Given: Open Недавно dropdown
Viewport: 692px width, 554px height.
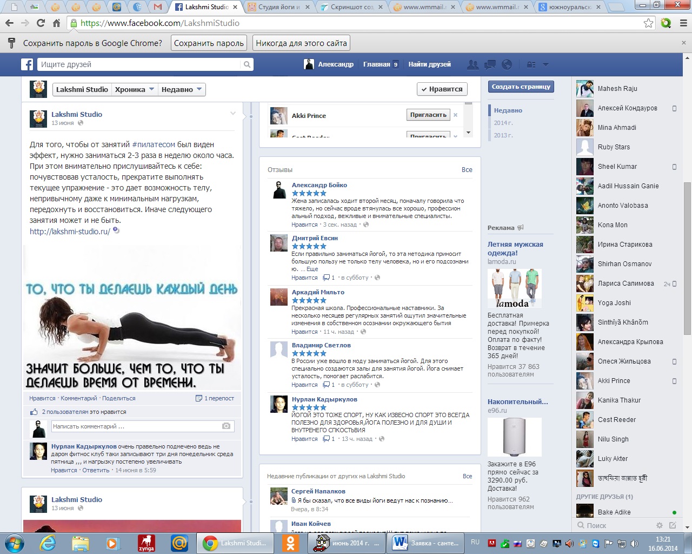Looking at the screenshot, I should tap(182, 90).
